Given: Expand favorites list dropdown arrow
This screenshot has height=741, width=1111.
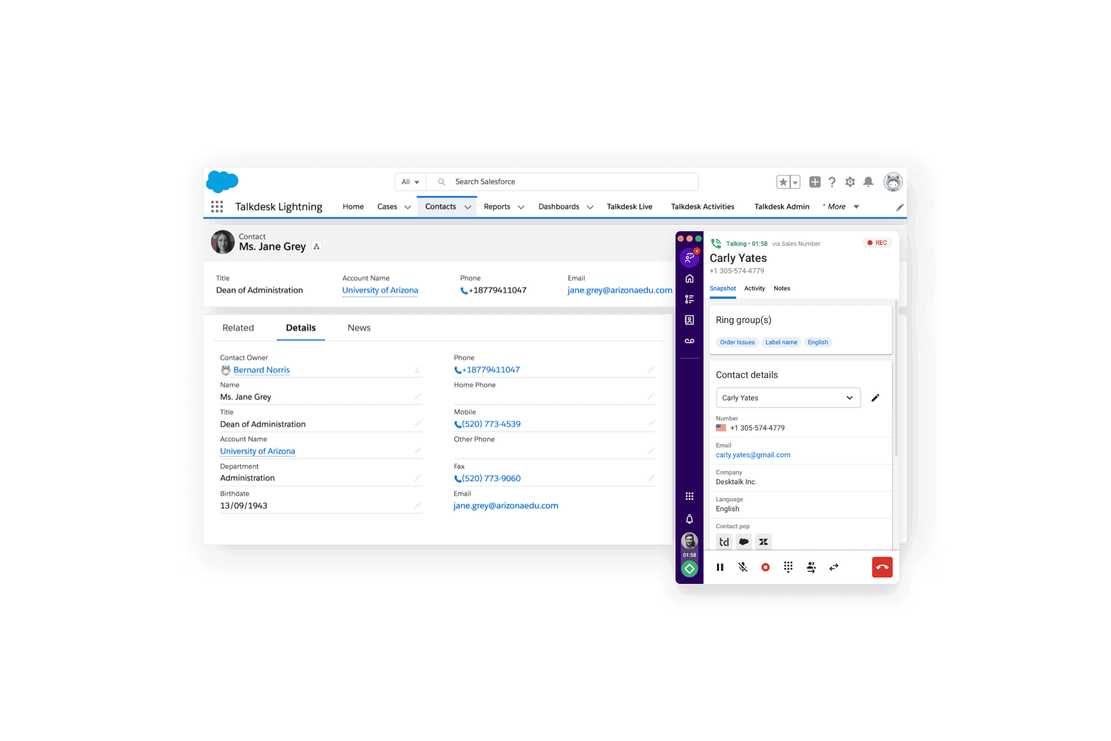Looking at the screenshot, I should tap(796, 182).
